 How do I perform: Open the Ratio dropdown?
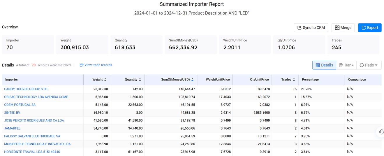(x=369, y=65)
